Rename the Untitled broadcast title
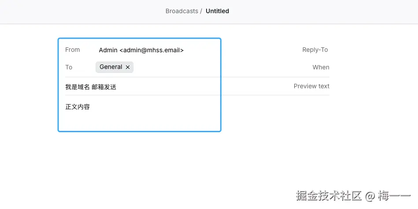The image size is (418, 209). (217, 11)
